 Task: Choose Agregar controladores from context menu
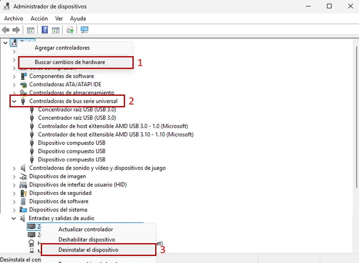point(75,48)
